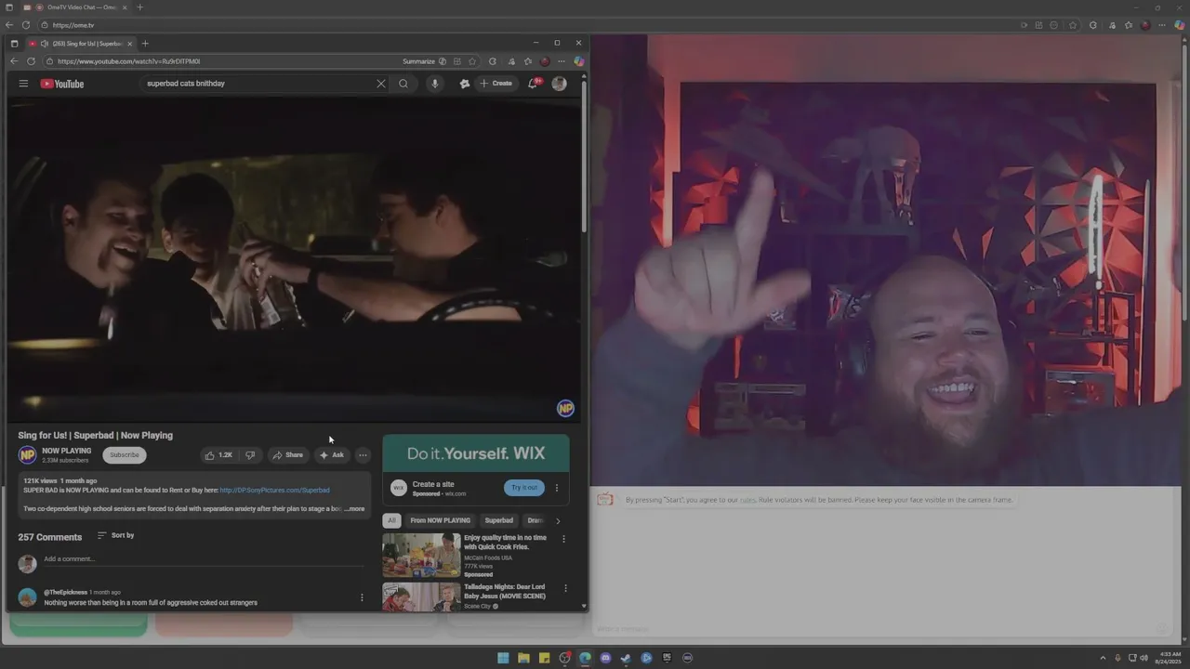
Task: Share the Superbad video
Action: [x=288, y=455]
